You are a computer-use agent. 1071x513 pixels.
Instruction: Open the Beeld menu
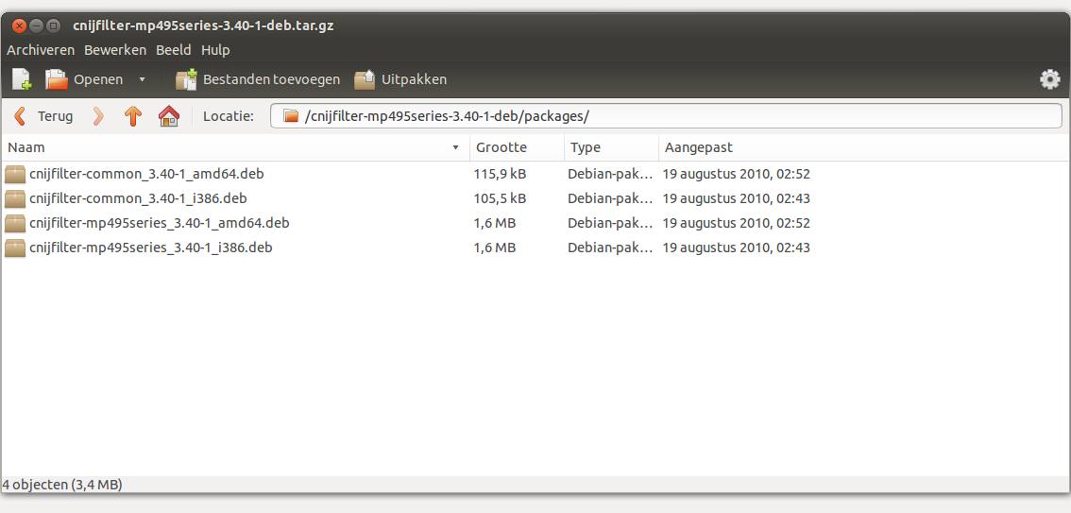(x=174, y=50)
